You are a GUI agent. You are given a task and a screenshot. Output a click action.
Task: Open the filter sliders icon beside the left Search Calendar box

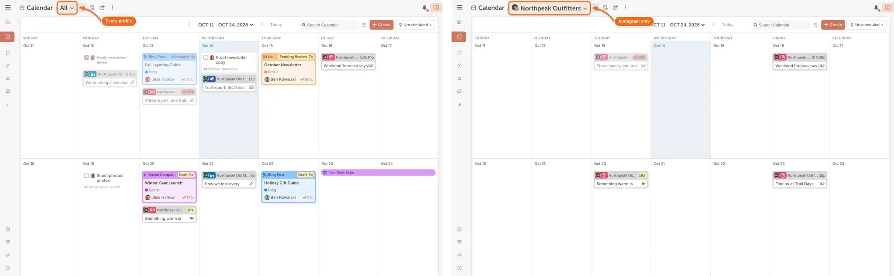tap(364, 25)
